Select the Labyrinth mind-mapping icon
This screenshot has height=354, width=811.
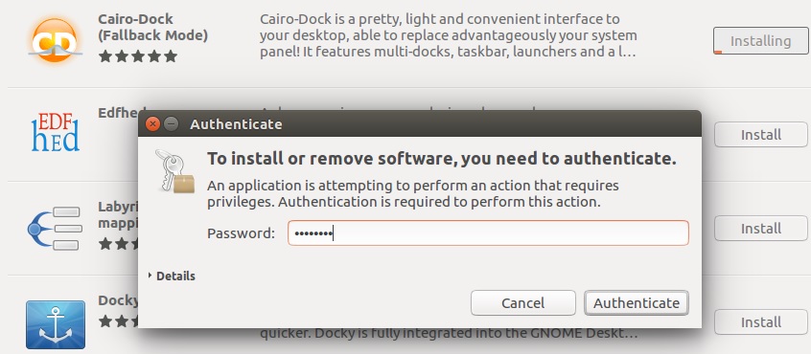click(x=55, y=229)
